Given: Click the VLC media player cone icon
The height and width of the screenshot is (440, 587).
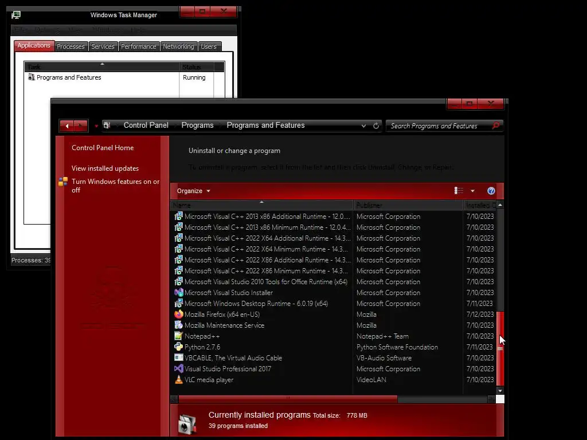Looking at the screenshot, I should (x=179, y=379).
